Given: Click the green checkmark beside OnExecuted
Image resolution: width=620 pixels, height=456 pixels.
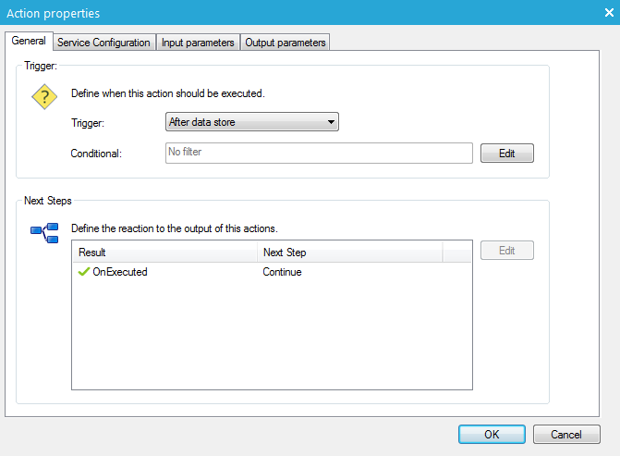Looking at the screenshot, I should coord(84,272).
